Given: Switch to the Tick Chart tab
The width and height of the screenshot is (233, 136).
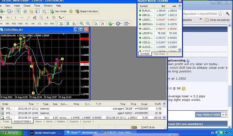Looking at the screenshot, I should click(x=159, y=54).
